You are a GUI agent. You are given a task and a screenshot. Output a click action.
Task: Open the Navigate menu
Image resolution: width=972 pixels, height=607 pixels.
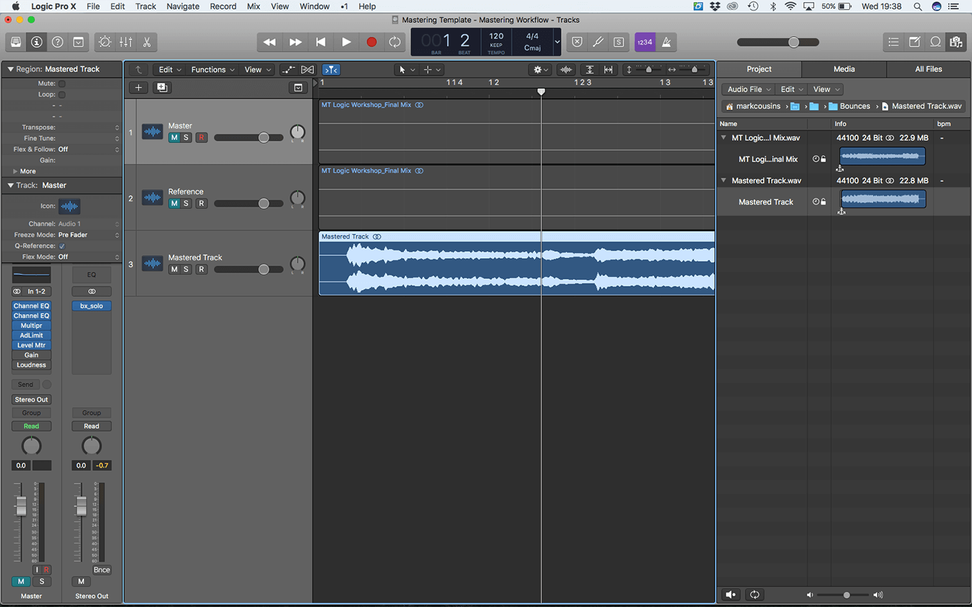(183, 6)
